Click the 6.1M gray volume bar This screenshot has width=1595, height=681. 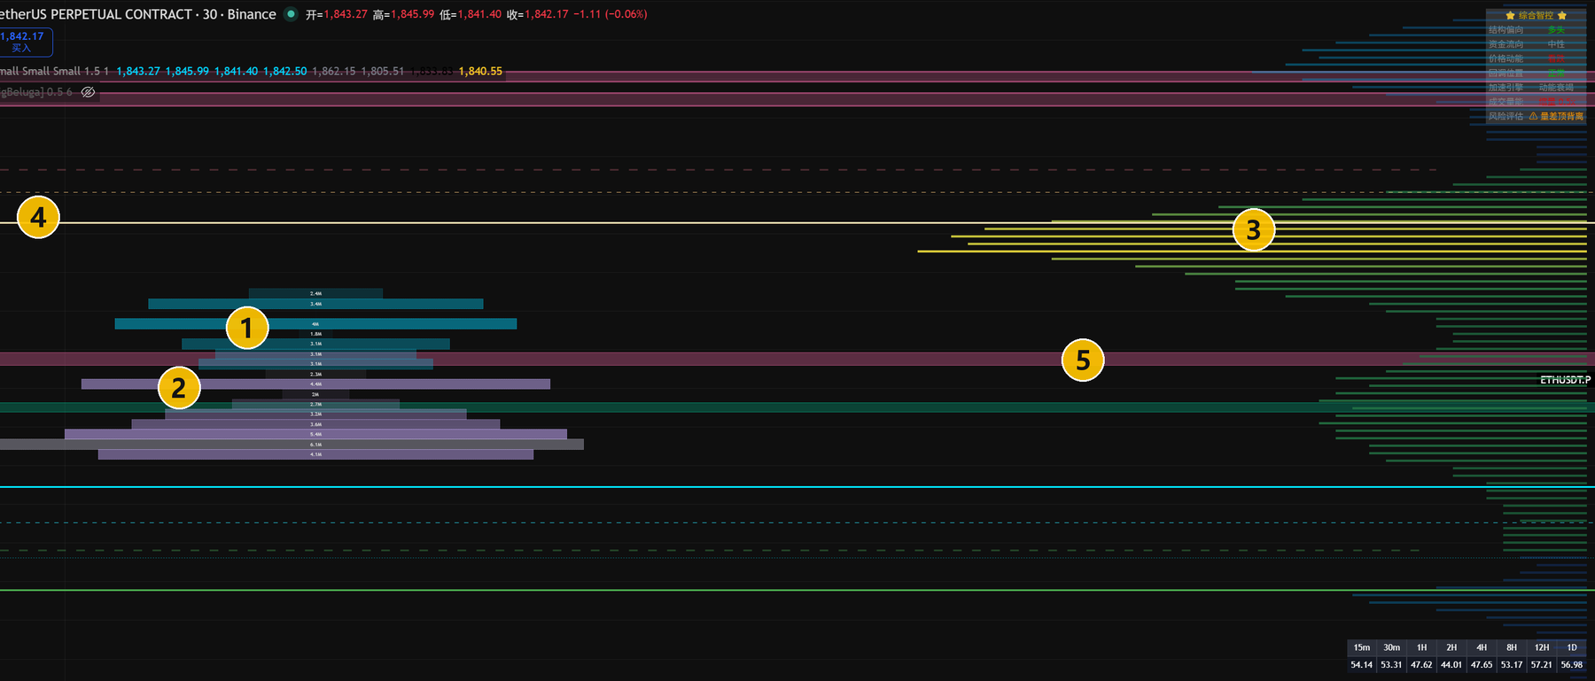tap(292, 445)
